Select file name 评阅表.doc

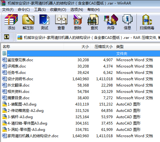point(17,66)
